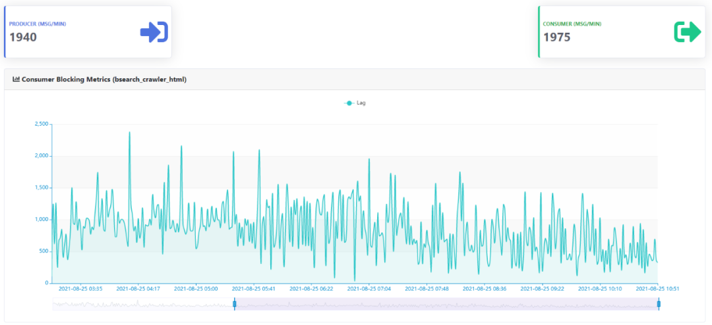Click the 2021-08-25 05:00 axis label
The image size is (712, 325).
(196, 288)
